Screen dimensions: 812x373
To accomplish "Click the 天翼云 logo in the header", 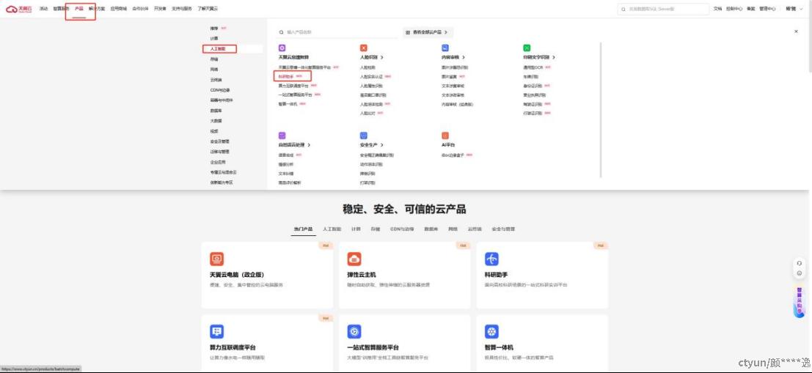I will [18, 9].
